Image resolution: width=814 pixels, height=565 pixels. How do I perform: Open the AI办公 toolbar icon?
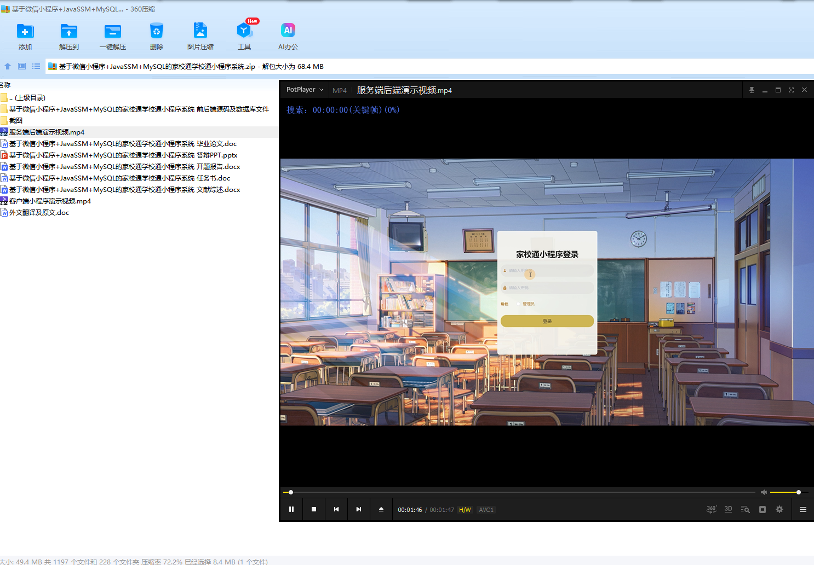pos(288,37)
